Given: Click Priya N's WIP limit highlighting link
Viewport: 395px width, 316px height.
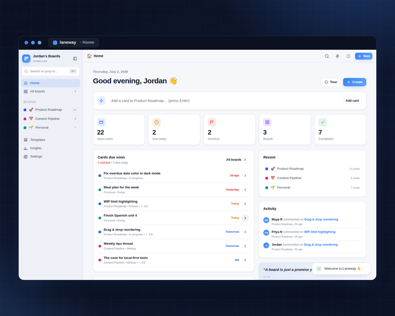Looking at the screenshot, I should 319,232.
